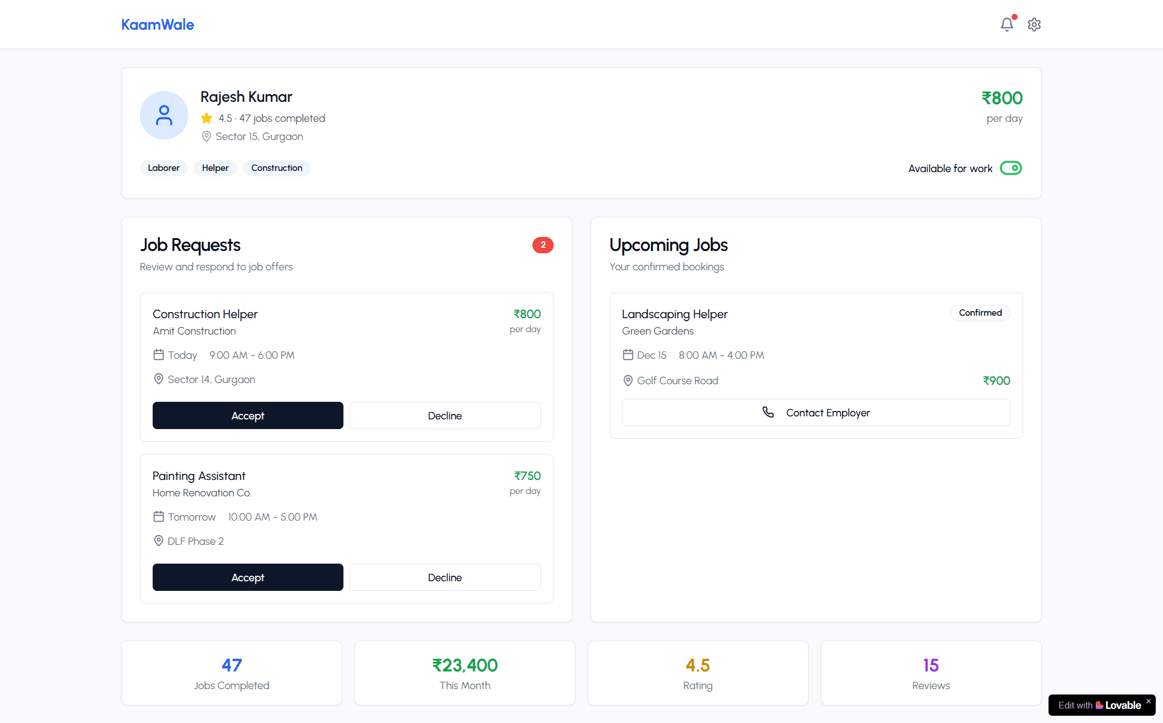Click the Job Requests heading

tap(190, 245)
